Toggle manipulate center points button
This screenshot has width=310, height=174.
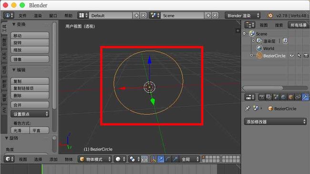[145, 159]
